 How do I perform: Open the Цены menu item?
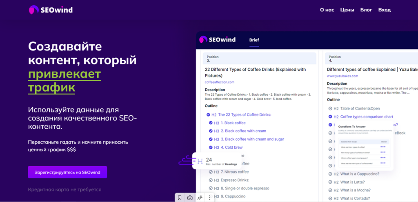tap(347, 10)
